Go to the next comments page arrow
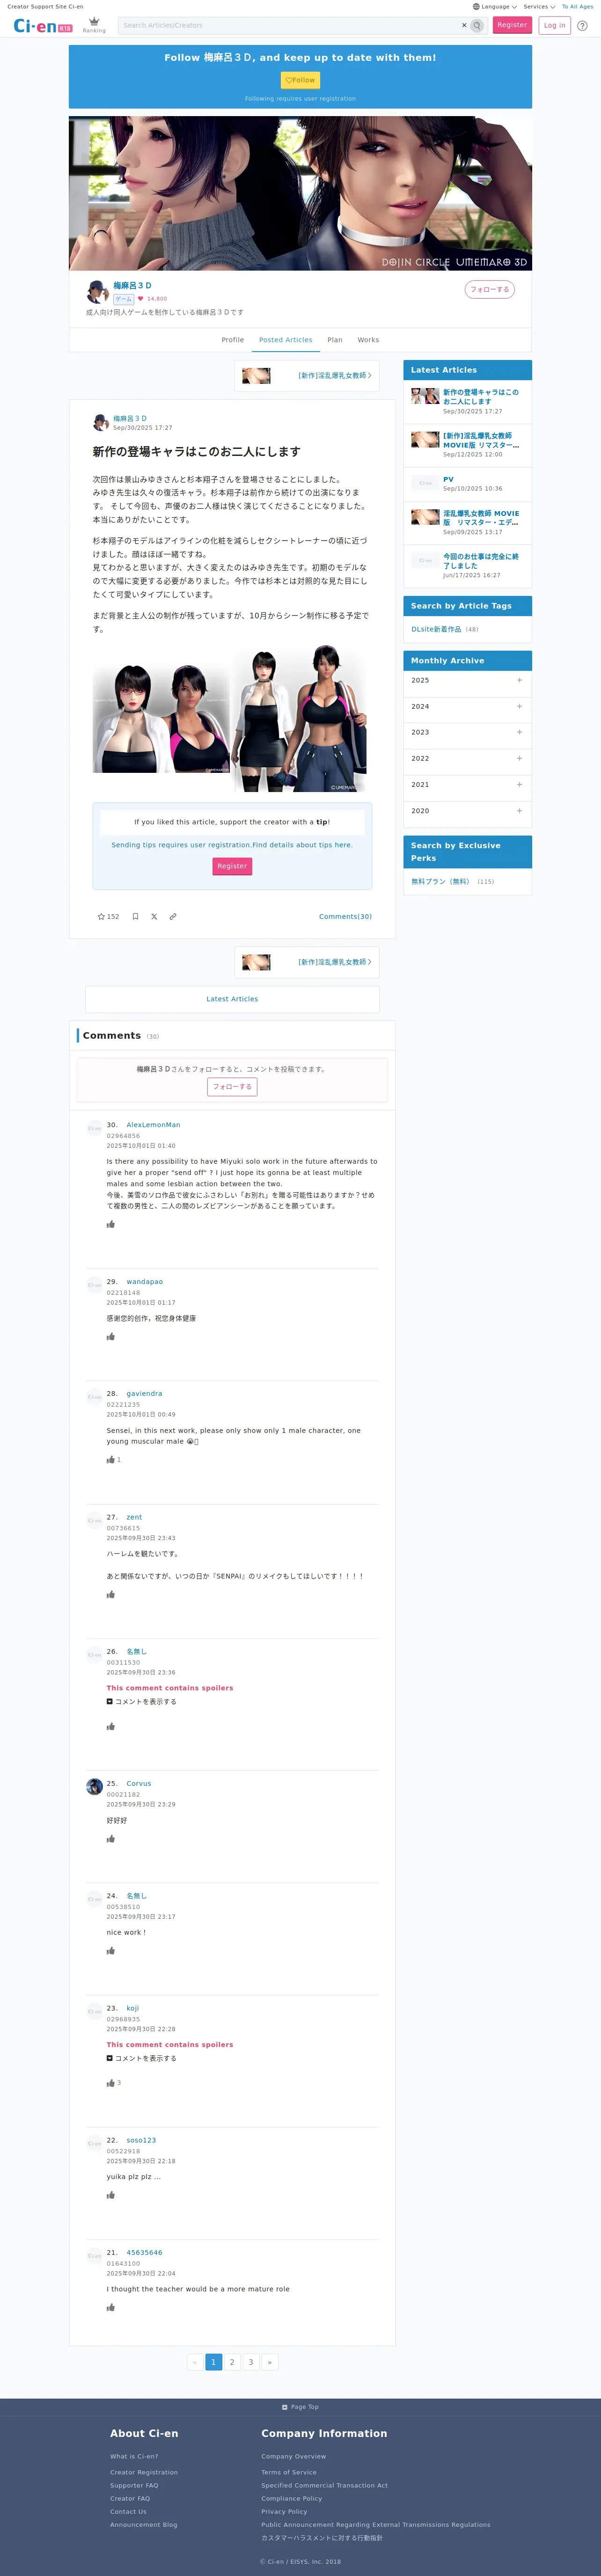This screenshot has width=601, height=2576. click(269, 2362)
